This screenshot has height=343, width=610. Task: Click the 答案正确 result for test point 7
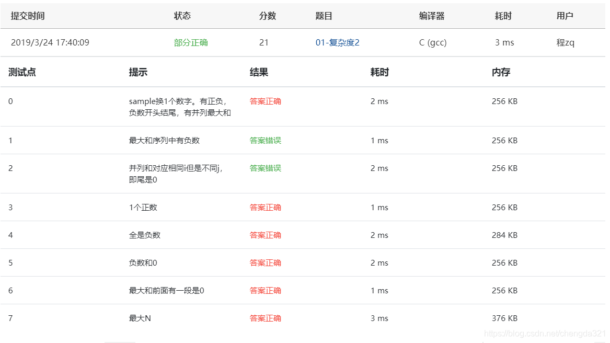(266, 318)
